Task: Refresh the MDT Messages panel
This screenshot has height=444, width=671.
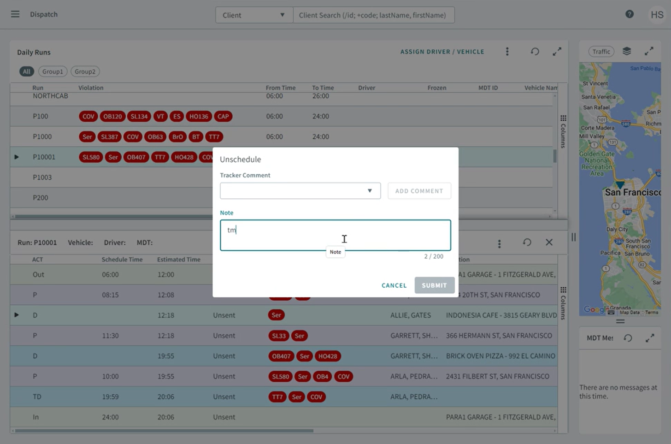Action: click(628, 338)
